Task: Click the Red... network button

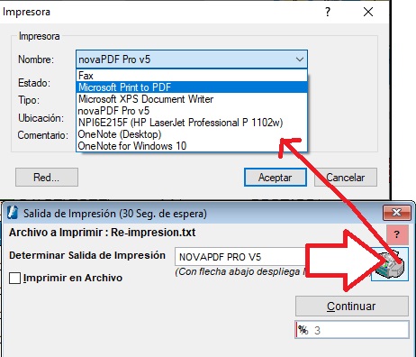Action: (x=47, y=178)
